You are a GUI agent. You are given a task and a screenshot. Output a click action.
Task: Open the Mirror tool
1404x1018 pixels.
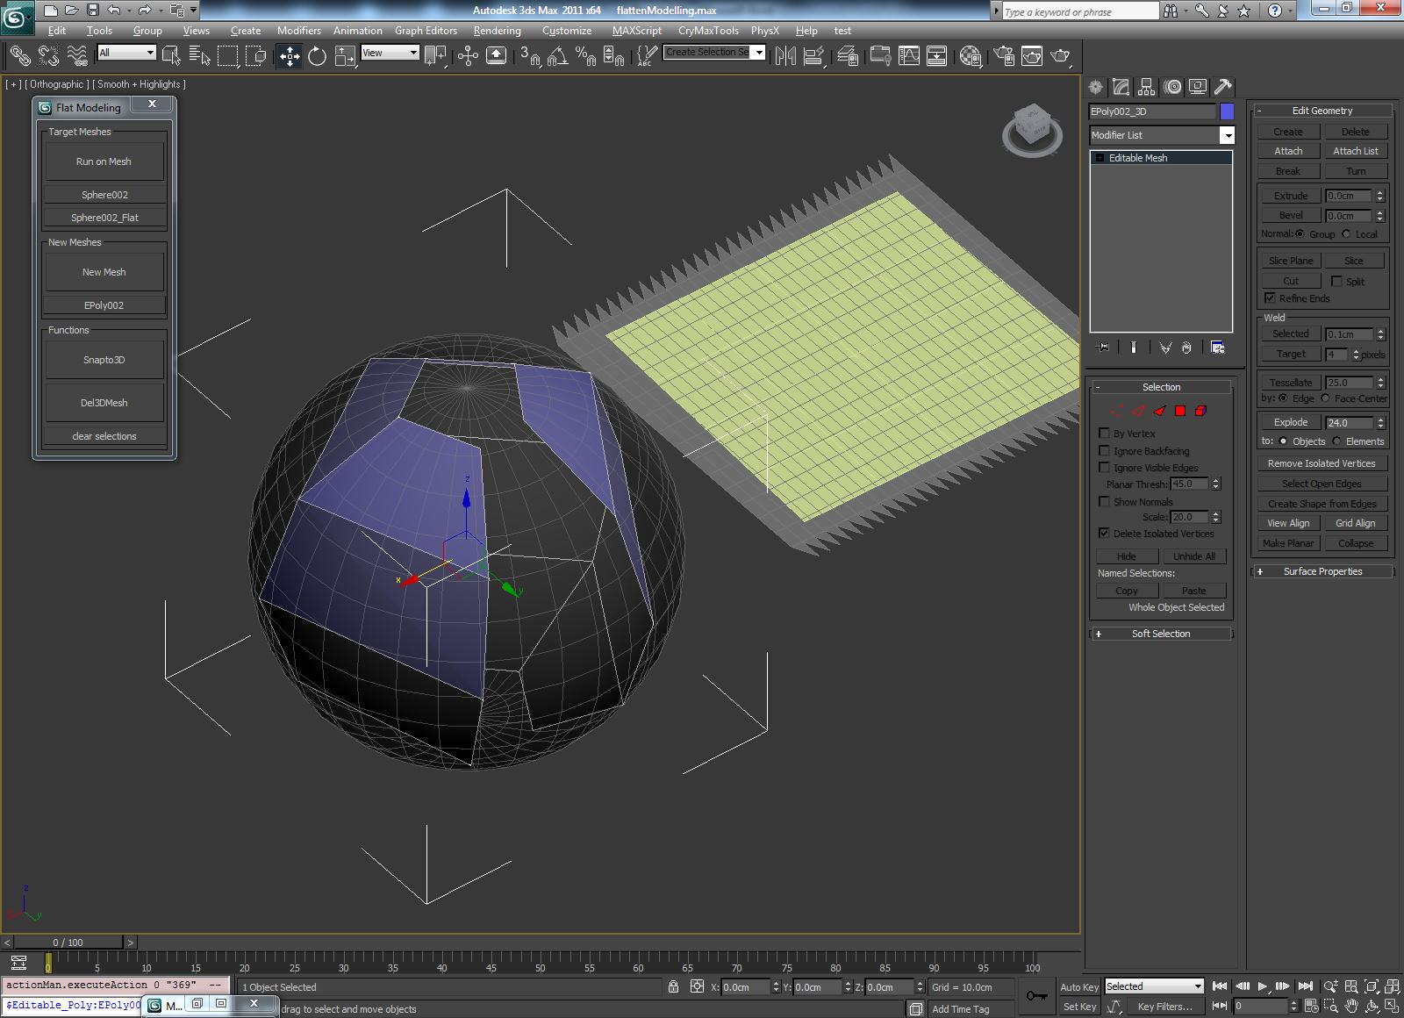coord(785,56)
